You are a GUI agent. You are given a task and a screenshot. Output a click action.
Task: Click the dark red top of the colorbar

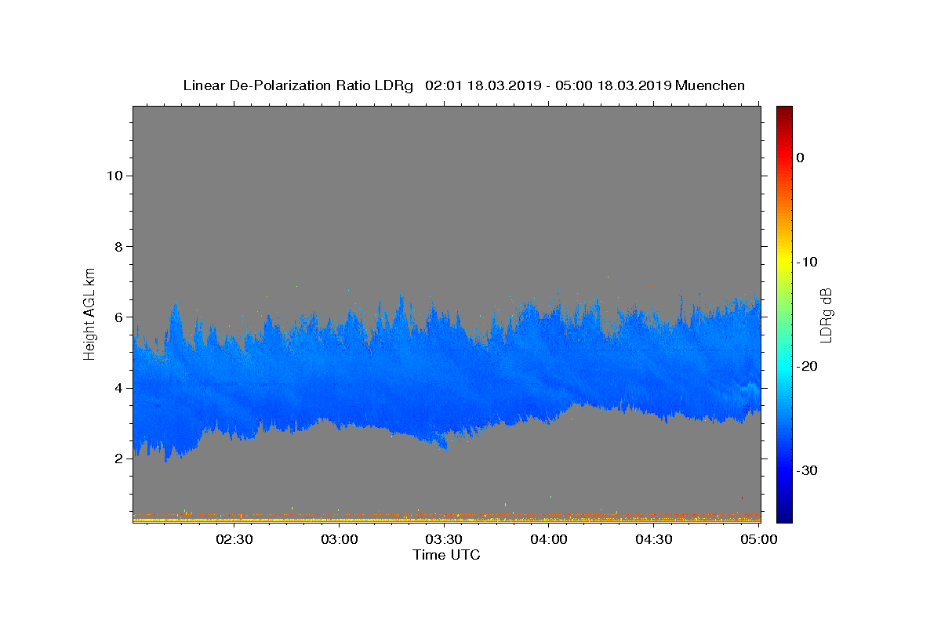(x=784, y=114)
